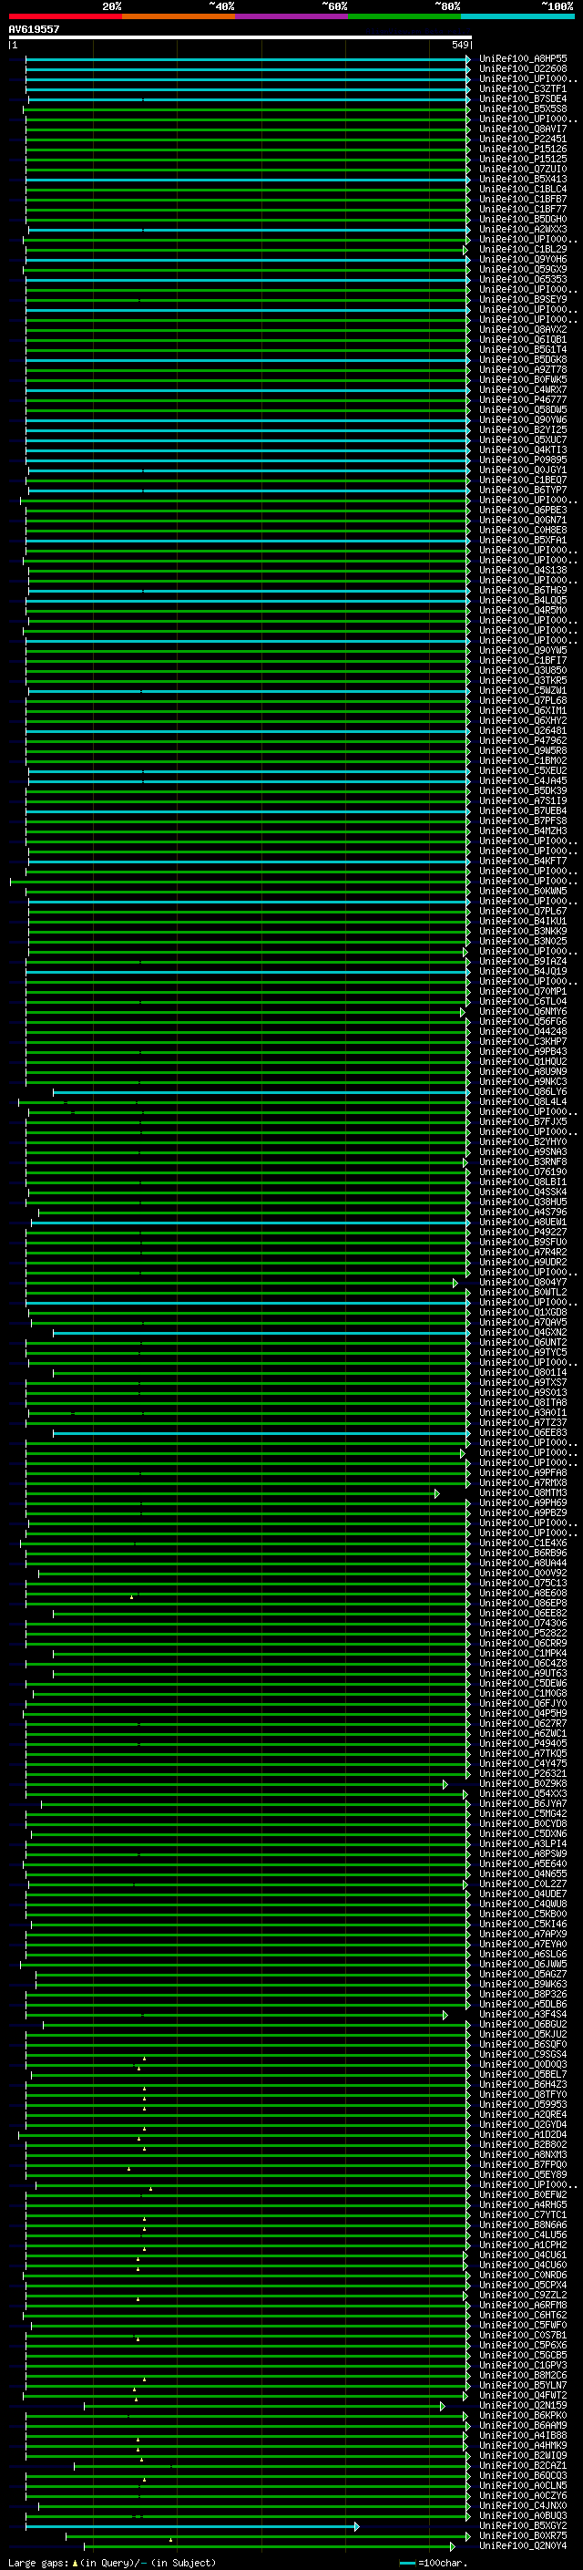Click the UniRef100_Q86LY6 entry
Screen dimensions: 583x2570
click(523, 1091)
